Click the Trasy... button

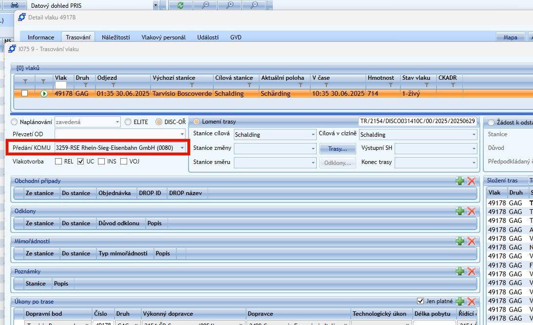pyautogui.click(x=337, y=149)
